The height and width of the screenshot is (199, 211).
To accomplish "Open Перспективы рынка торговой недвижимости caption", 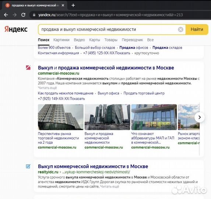I will coord(59,138).
